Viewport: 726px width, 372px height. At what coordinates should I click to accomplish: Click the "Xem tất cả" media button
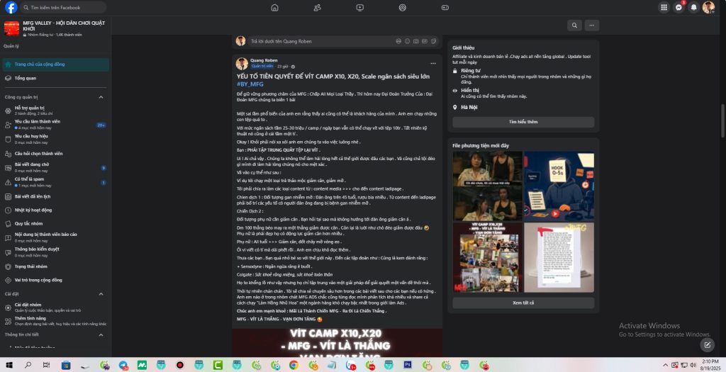coord(523,303)
